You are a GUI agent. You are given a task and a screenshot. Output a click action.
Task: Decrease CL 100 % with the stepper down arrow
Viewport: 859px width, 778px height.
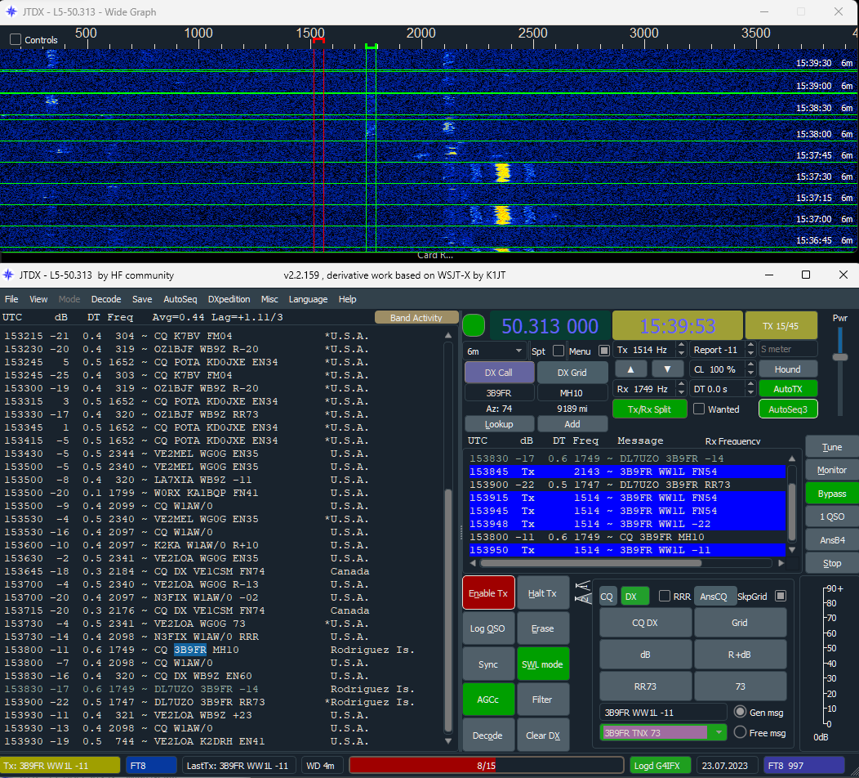tap(750, 373)
